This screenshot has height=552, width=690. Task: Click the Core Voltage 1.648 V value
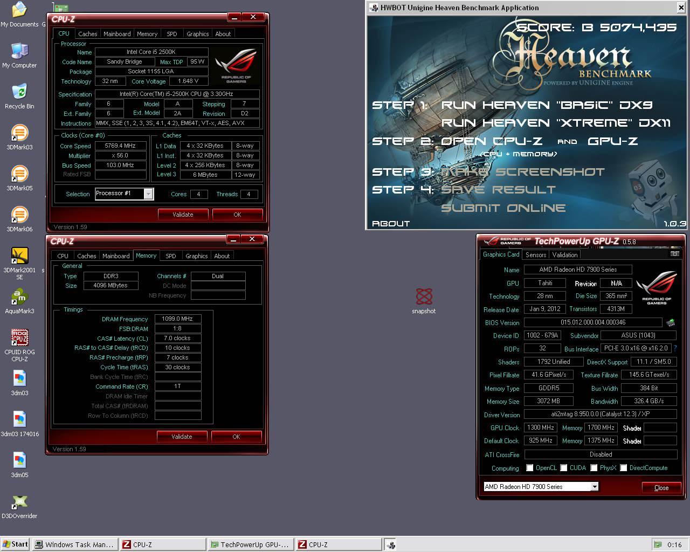[188, 81]
